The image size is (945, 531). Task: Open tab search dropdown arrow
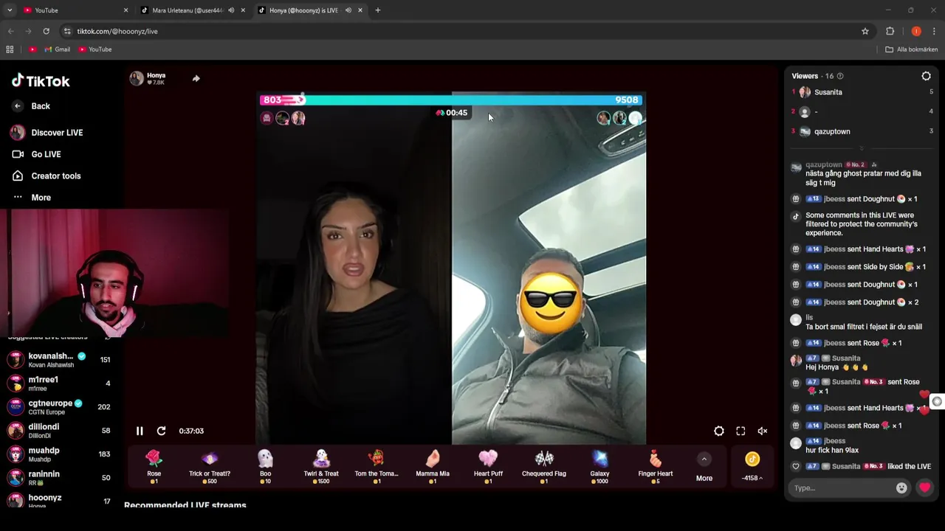(x=10, y=10)
